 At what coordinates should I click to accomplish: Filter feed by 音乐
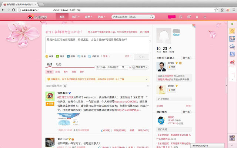coord(82,72)
